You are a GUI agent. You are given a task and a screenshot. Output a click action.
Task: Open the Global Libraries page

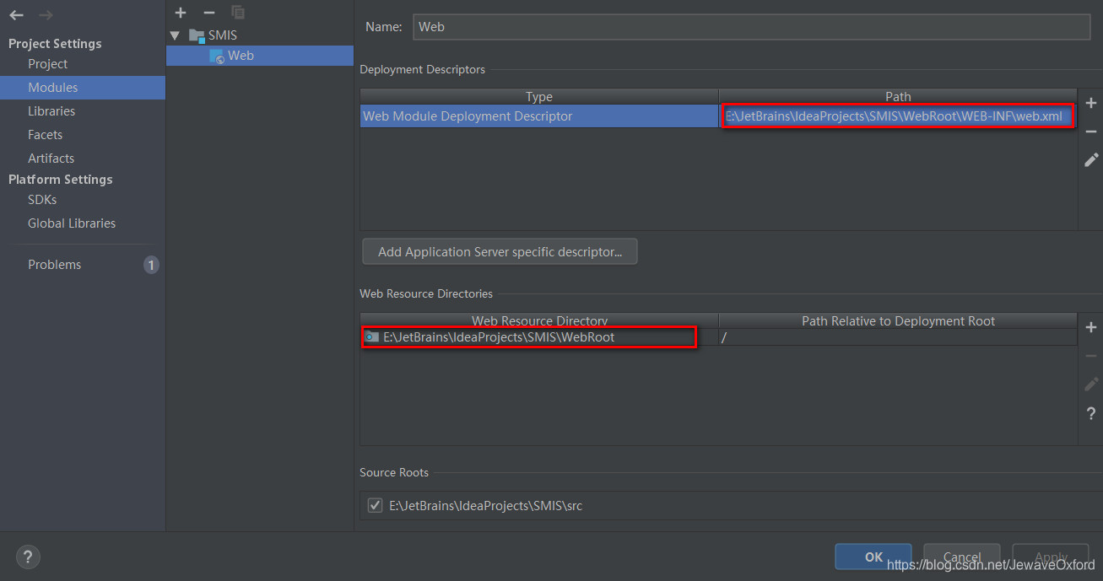(72, 223)
